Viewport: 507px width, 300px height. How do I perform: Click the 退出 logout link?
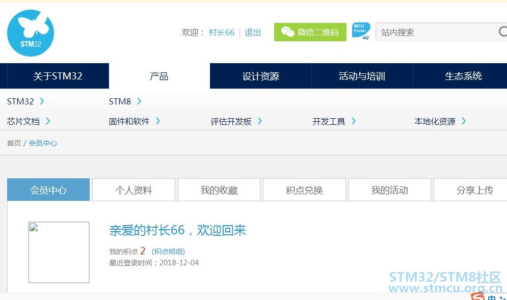tap(253, 32)
